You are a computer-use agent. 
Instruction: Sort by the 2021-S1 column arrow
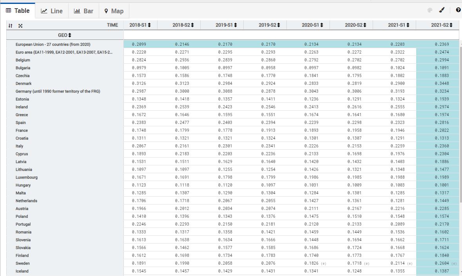pos(408,25)
